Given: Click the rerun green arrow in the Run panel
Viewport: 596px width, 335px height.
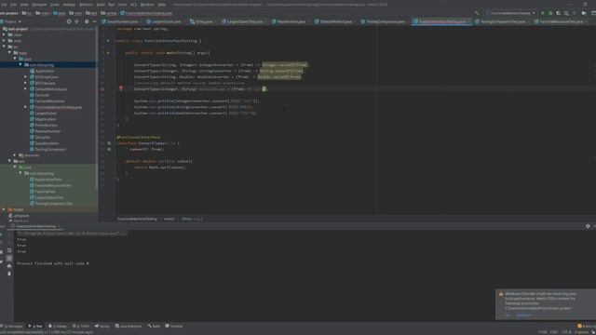Looking at the screenshot, I should (2, 234).
